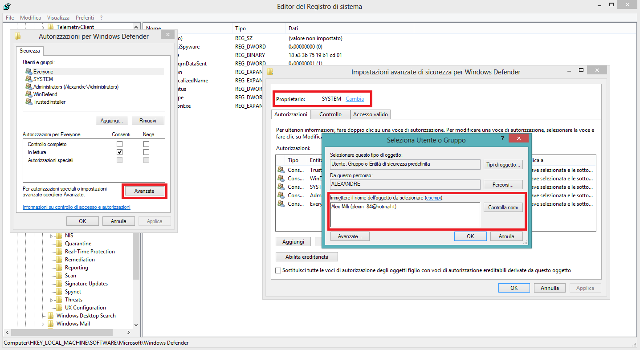Image resolution: width=640 pixels, height=350 pixels.
Task: Click Annulla in Seleziona Utente o Gruppo
Action: tap(506, 236)
